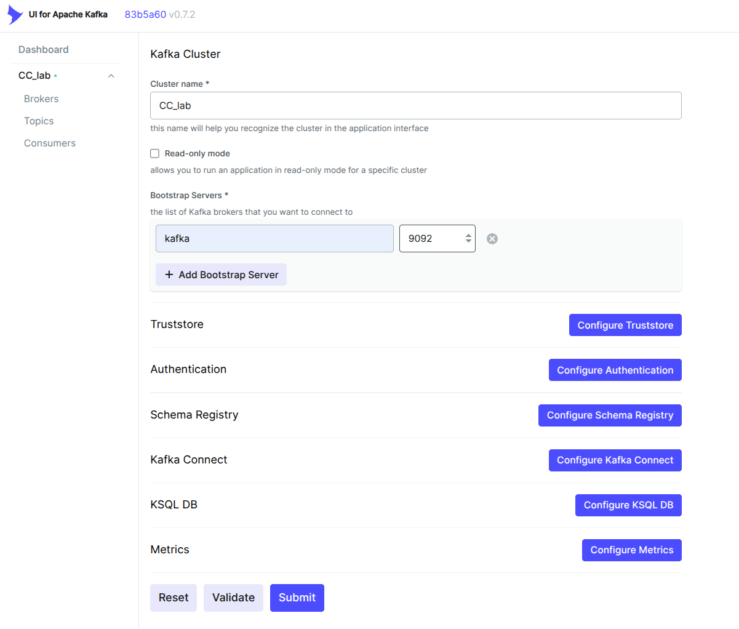Image resolution: width=739 pixels, height=629 pixels.
Task: Remove the kafka bootstrap server entry
Action: click(x=492, y=239)
